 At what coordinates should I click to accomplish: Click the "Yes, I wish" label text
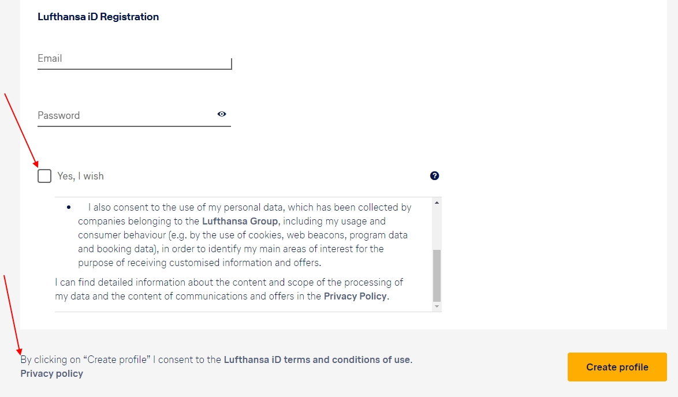[x=80, y=176]
